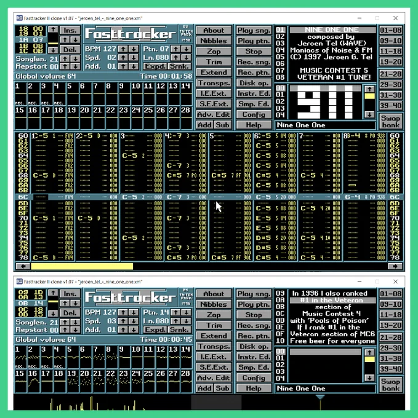Stop playback in top window
This screenshot has height=418, width=418.
[254, 52]
